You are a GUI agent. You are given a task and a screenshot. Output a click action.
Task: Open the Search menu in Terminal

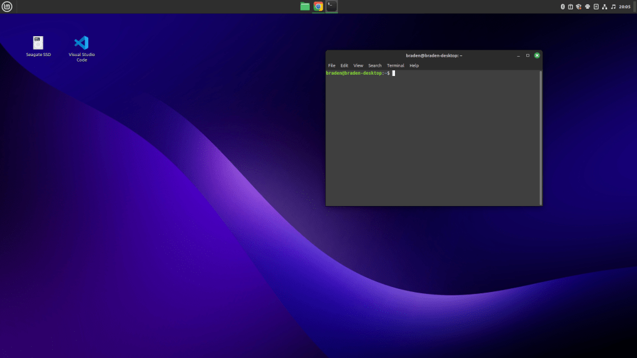point(374,65)
